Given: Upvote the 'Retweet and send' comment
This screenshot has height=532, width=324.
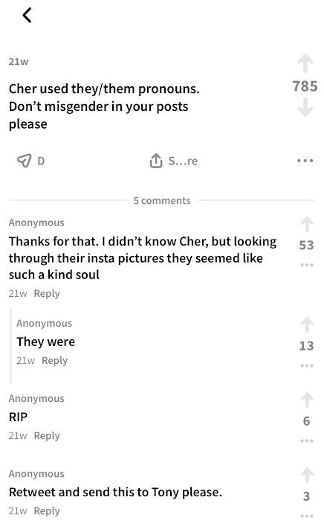Looking at the screenshot, I should [307, 475].
